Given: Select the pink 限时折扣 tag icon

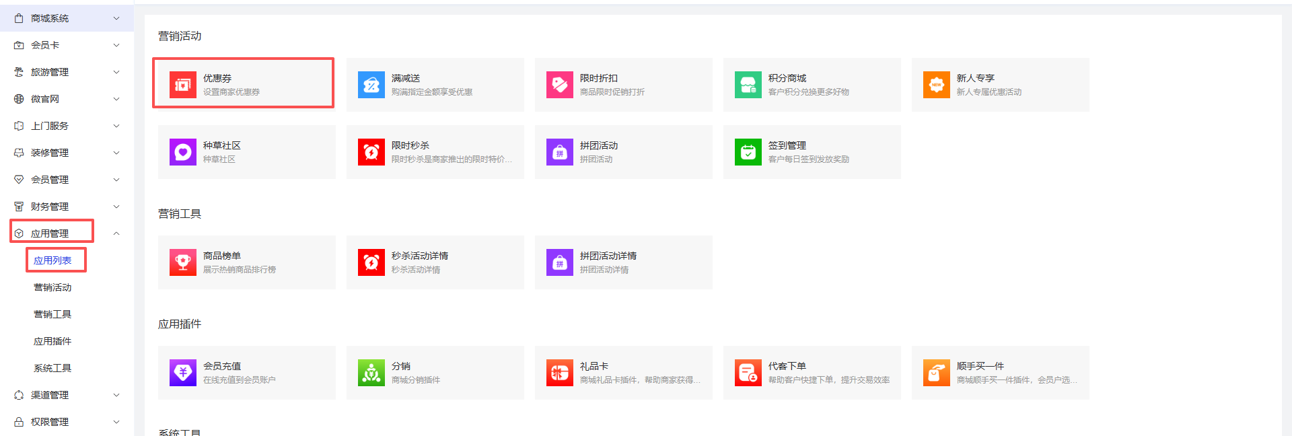Looking at the screenshot, I should click(x=559, y=85).
